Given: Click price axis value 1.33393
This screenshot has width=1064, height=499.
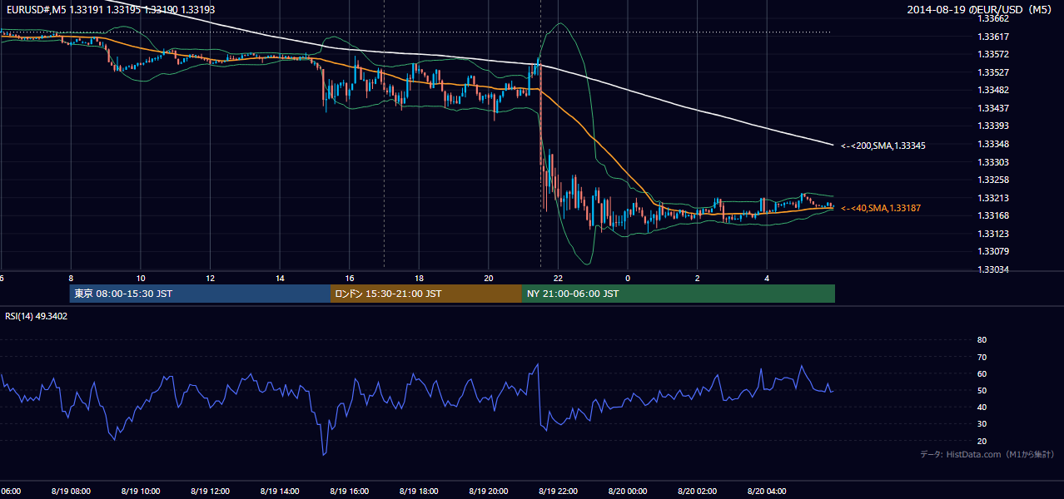Looking at the screenshot, I should (x=993, y=126).
